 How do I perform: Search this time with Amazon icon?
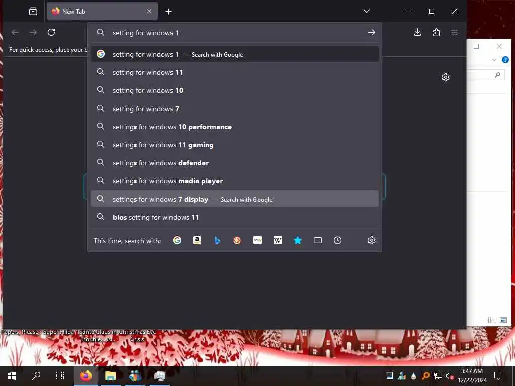point(197,240)
